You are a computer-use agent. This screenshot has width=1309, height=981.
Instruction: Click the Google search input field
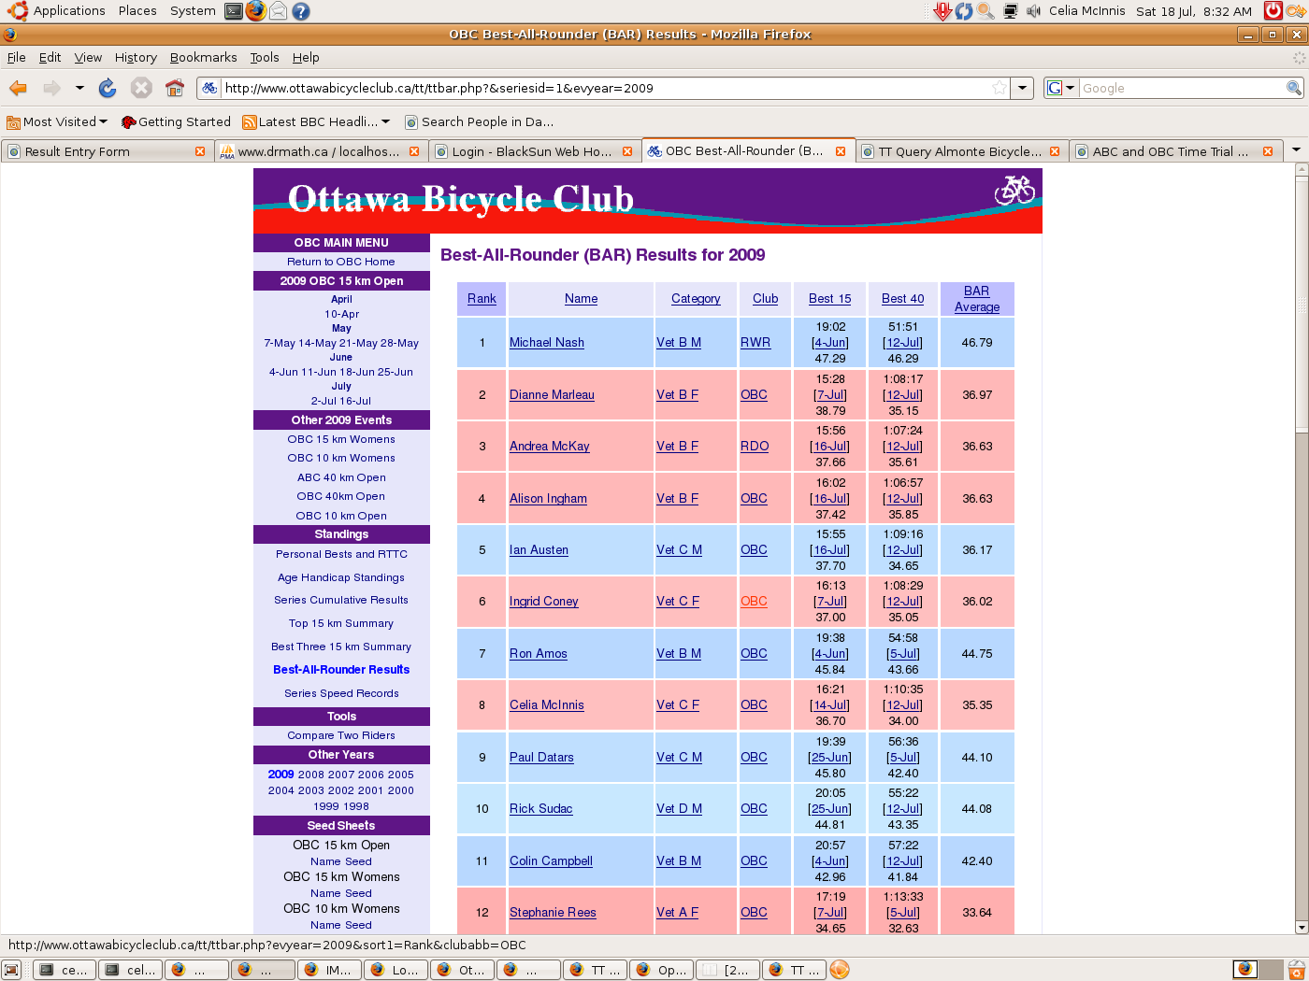[1181, 88]
